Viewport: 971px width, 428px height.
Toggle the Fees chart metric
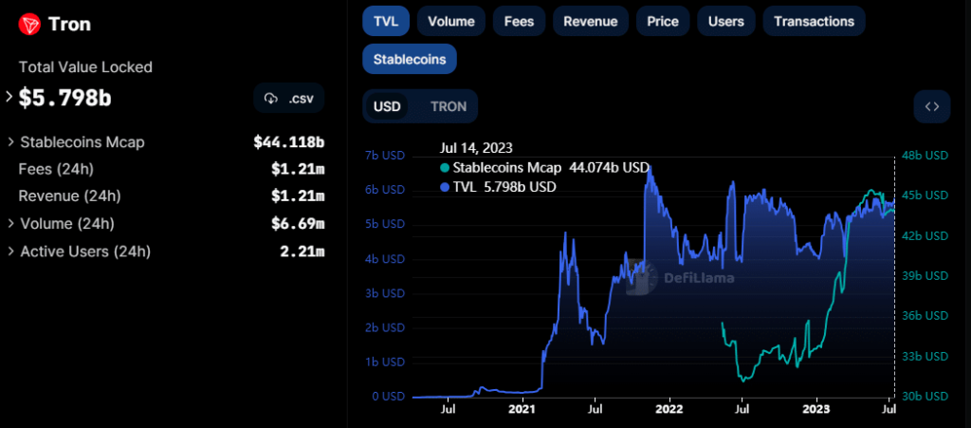coord(519,21)
